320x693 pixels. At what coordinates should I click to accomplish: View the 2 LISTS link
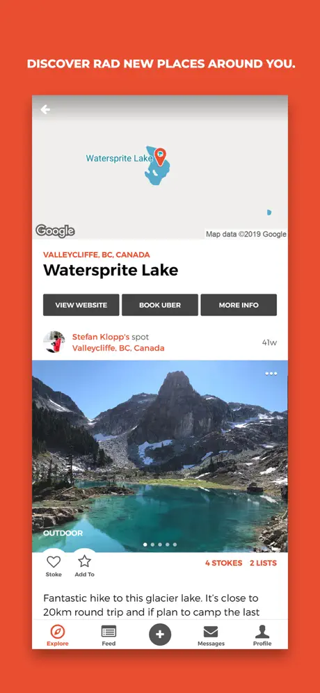point(264,563)
